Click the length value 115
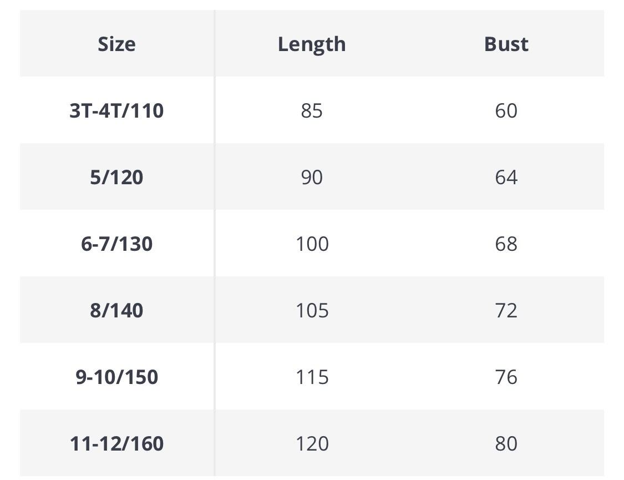 click(x=312, y=377)
